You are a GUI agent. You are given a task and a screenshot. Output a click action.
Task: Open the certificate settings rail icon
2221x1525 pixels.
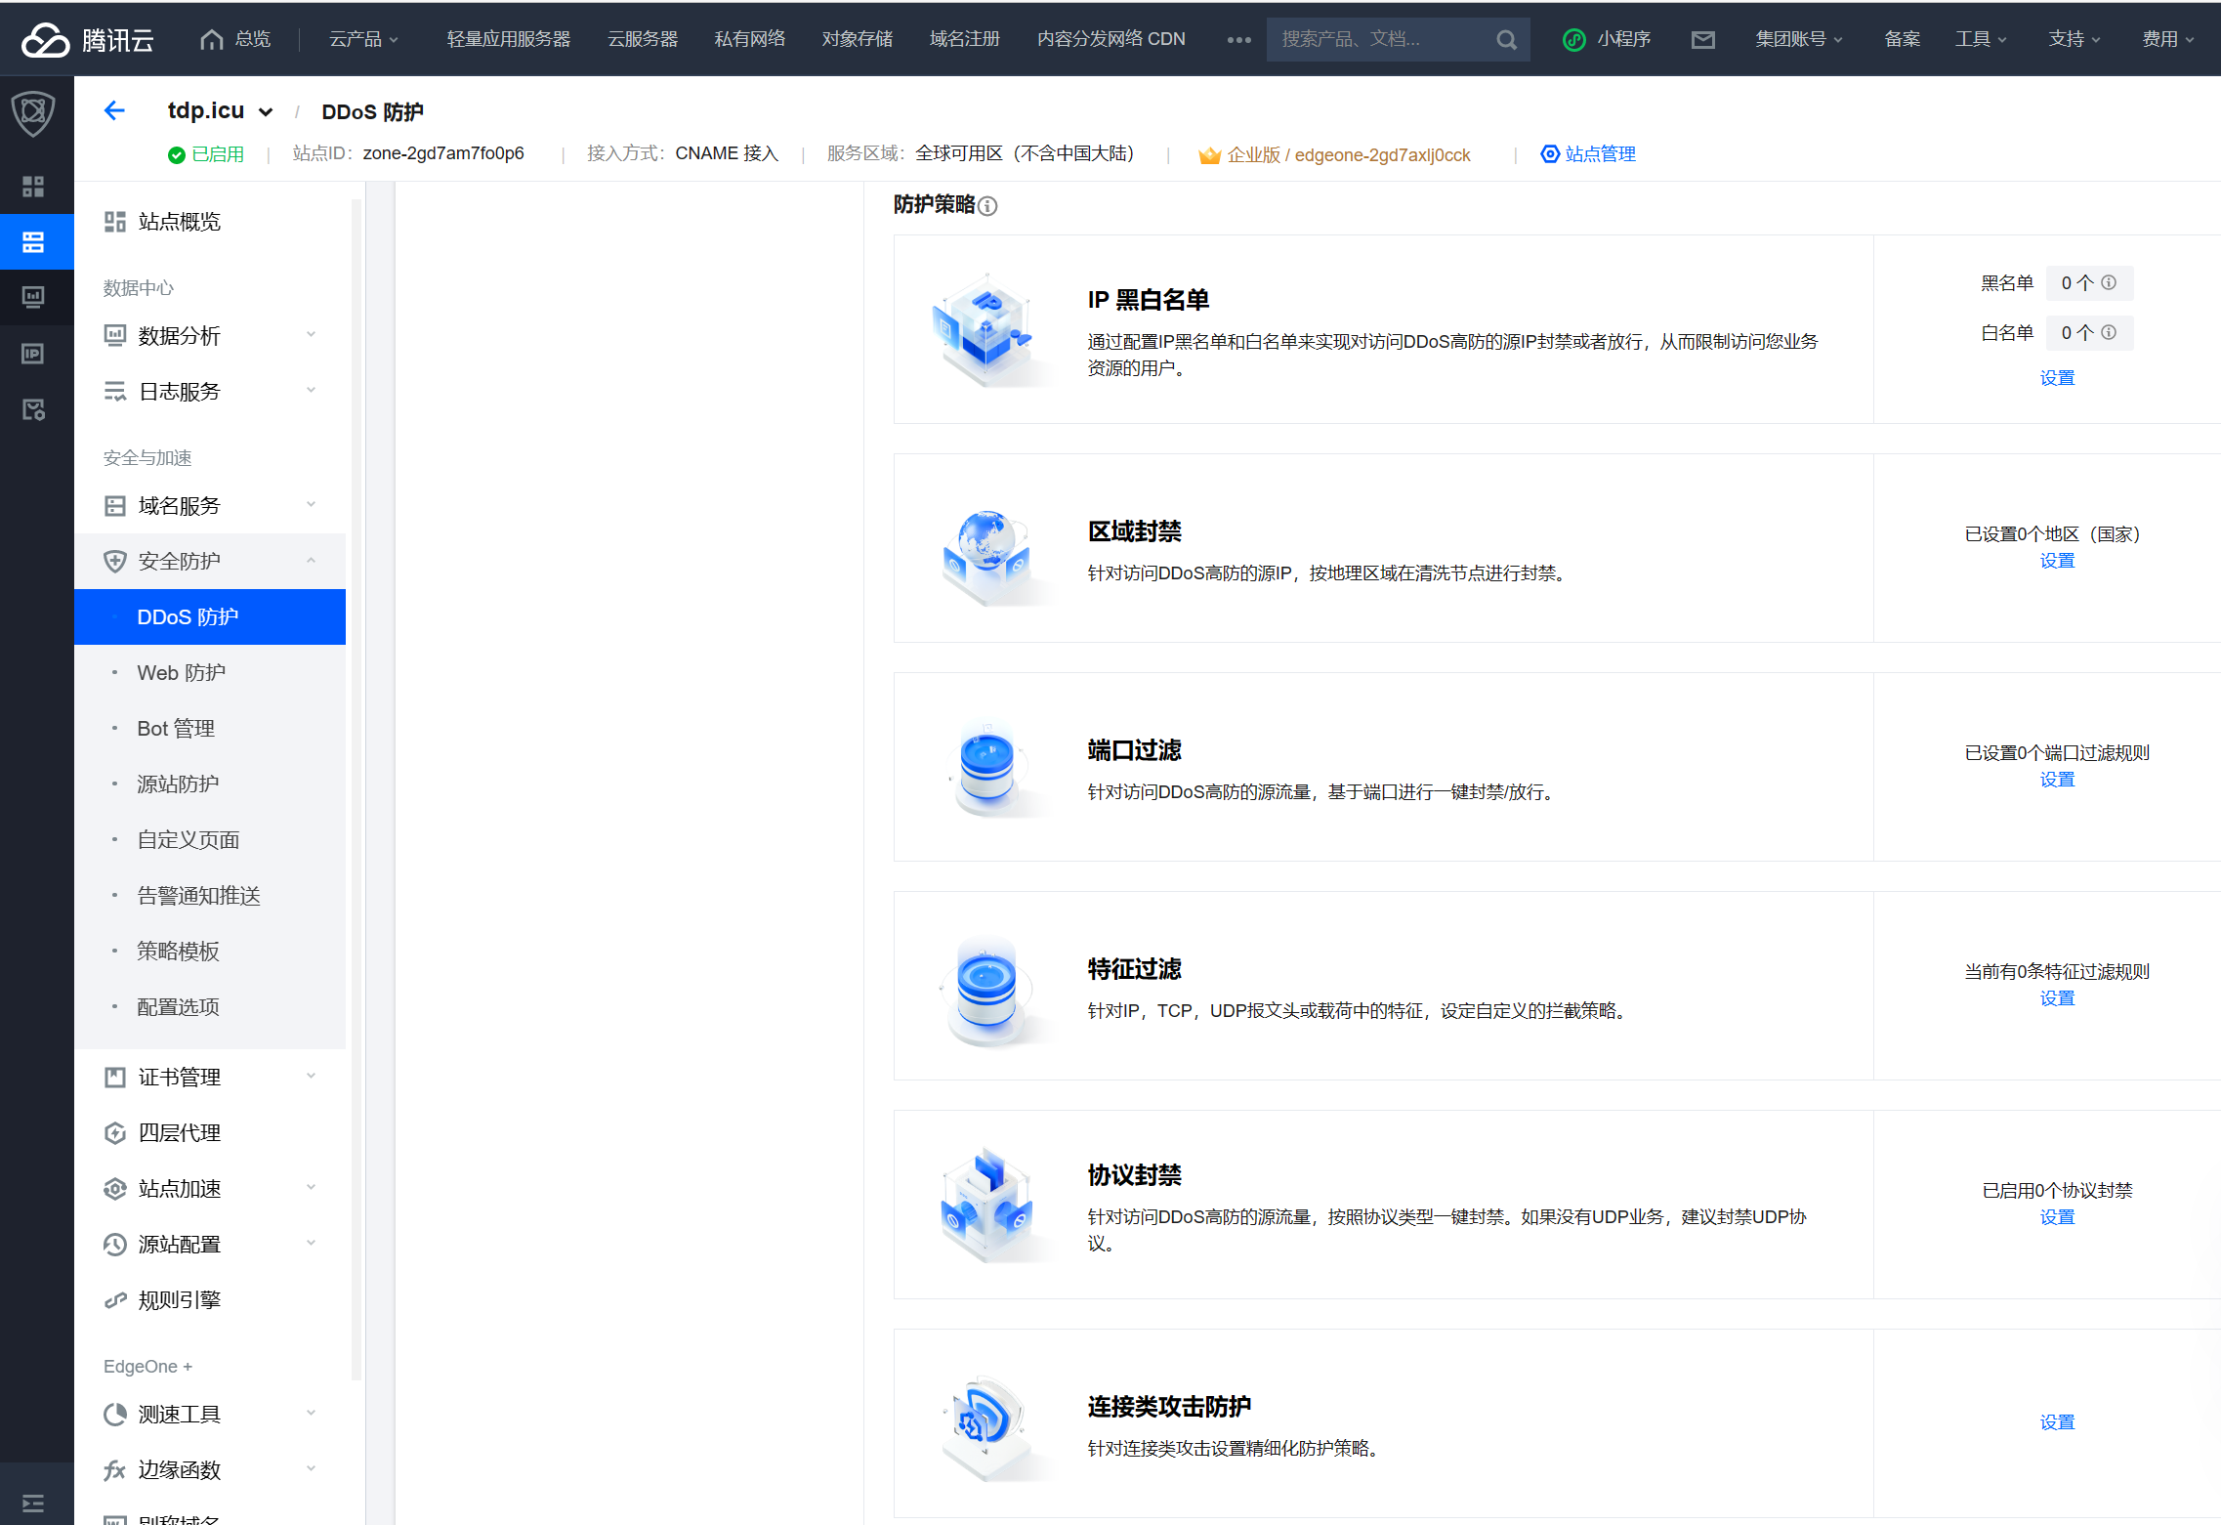[x=33, y=408]
